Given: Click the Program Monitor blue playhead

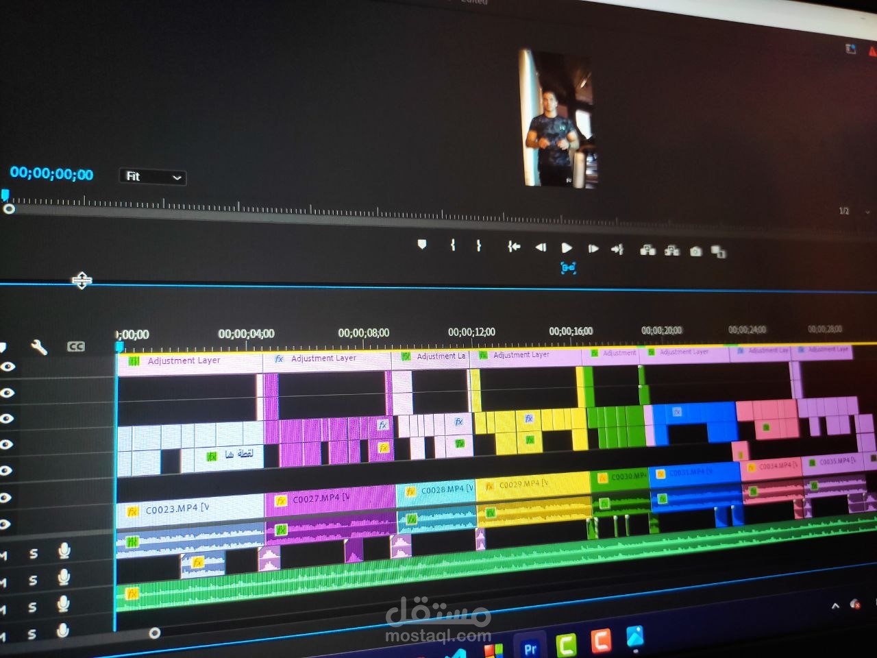Looking at the screenshot, I should point(5,195).
